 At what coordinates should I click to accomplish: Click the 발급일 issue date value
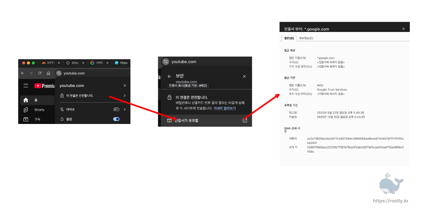tap(341, 112)
